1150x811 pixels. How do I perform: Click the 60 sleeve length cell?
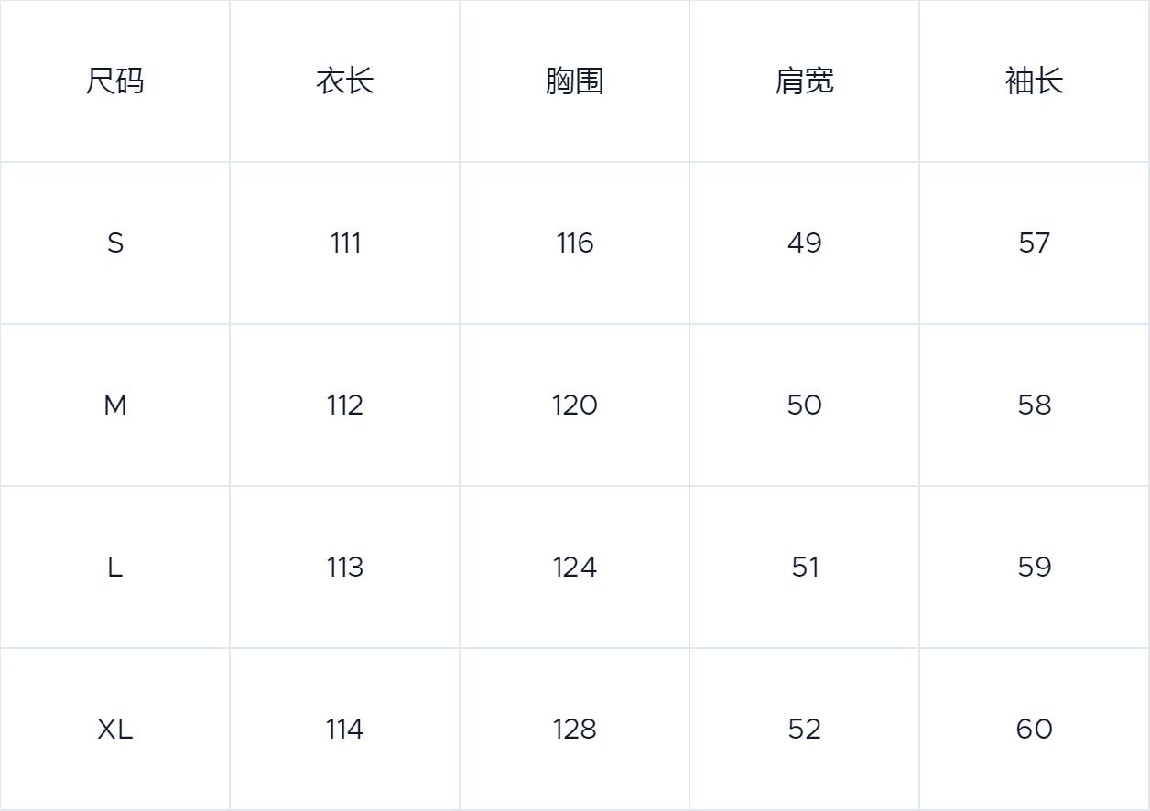1035,730
